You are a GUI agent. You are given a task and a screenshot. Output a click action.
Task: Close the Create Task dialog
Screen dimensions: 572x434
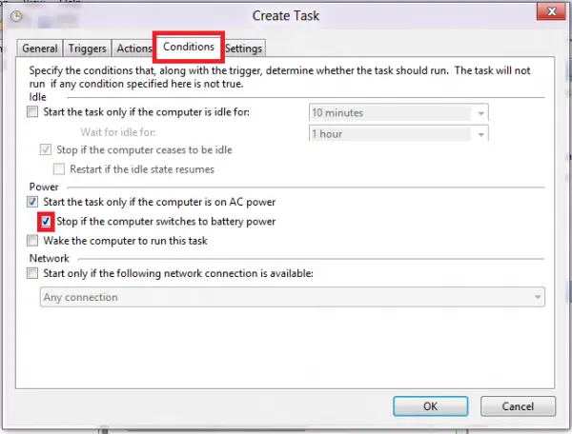[552, 11]
